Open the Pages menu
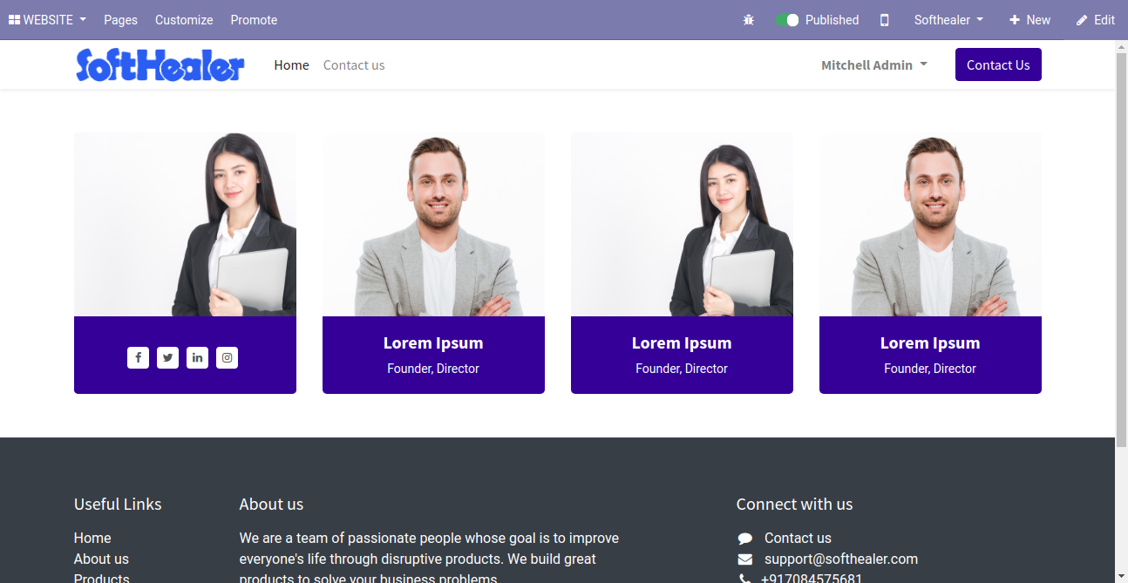The image size is (1128, 583). [120, 20]
